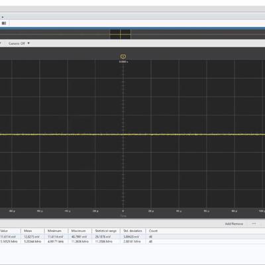Click the Minimum column header
The width and height of the screenshot is (265, 265).
pos(54,231)
